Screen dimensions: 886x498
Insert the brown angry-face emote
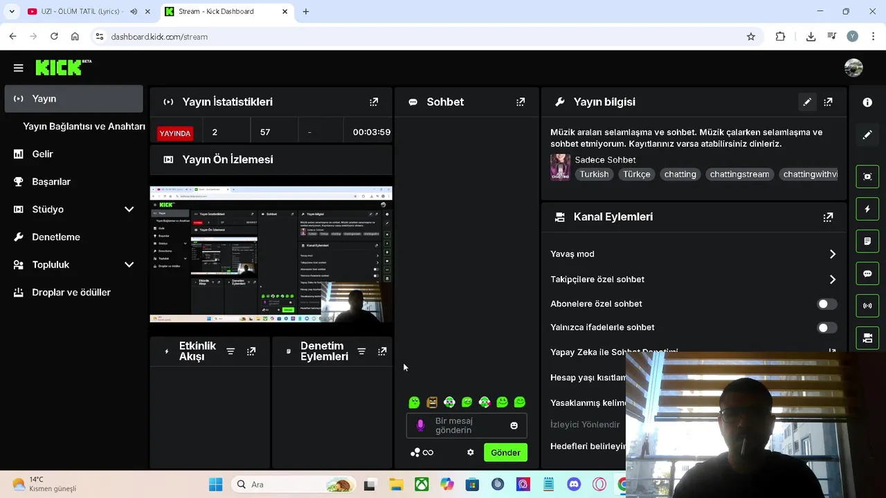coord(432,402)
